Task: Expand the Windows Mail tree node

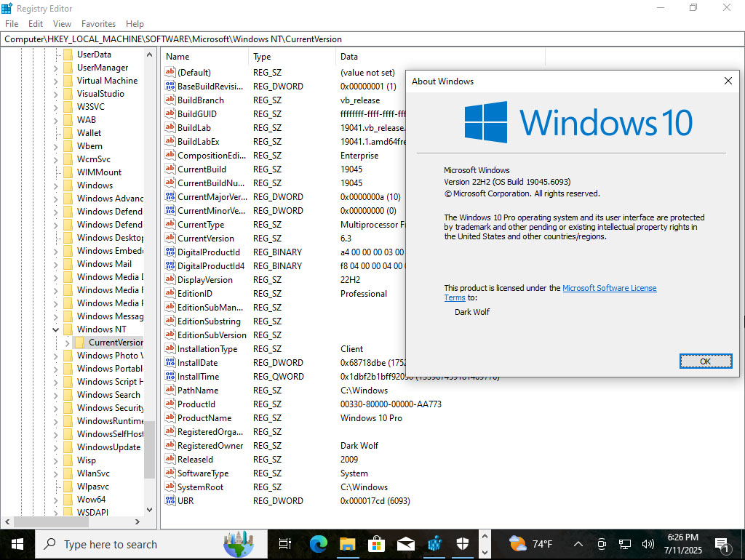Action: tap(55, 264)
